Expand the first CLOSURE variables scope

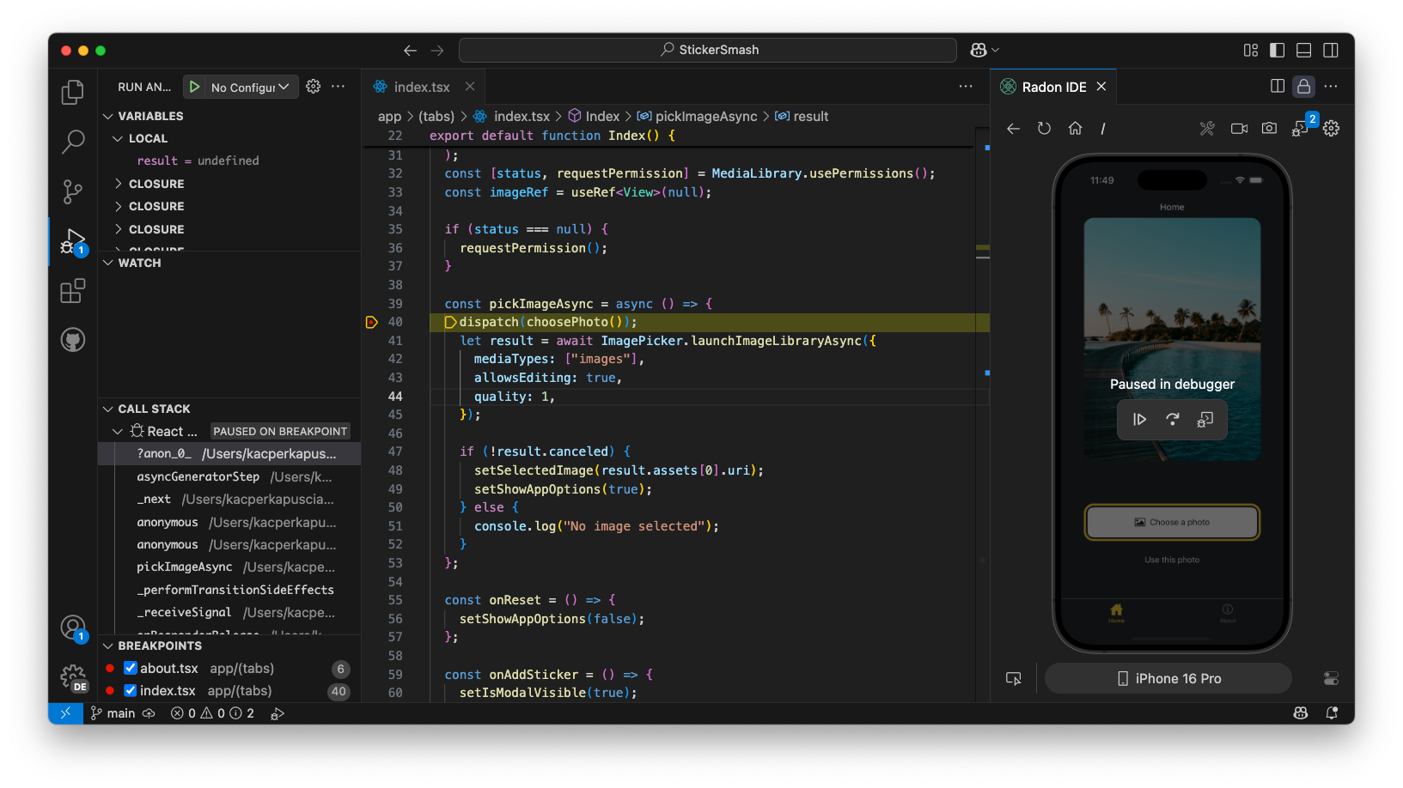pyautogui.click(x=119, y=184)
